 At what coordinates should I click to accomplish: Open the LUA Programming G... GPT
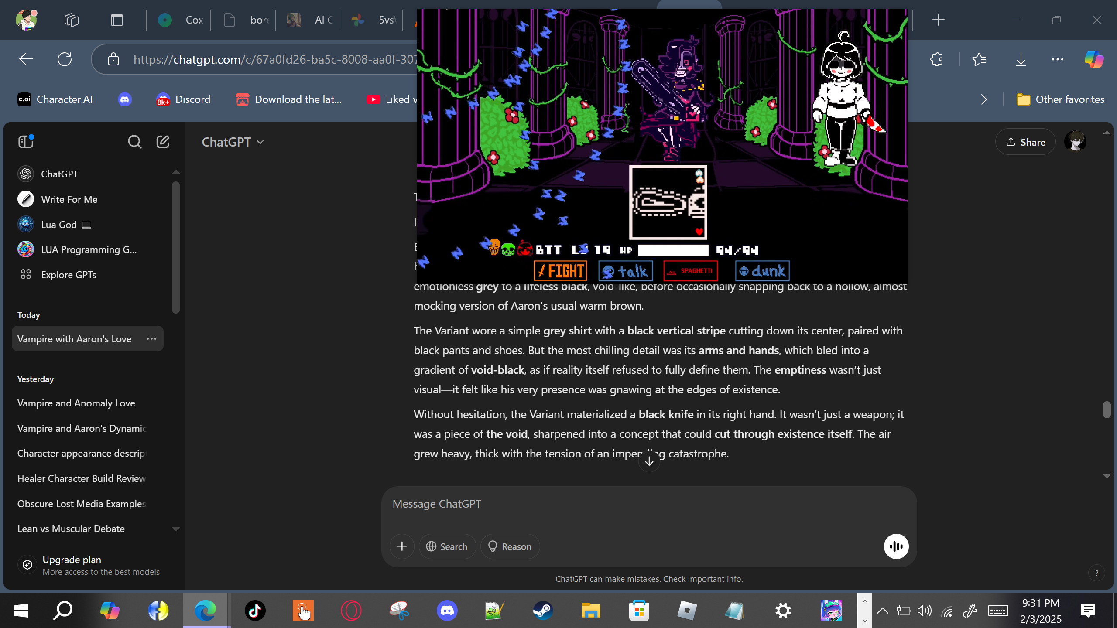[87, 249]
